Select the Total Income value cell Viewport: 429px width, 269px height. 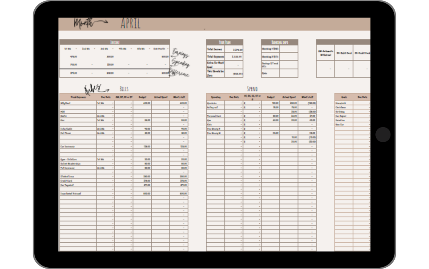click(x=235, y=49)
